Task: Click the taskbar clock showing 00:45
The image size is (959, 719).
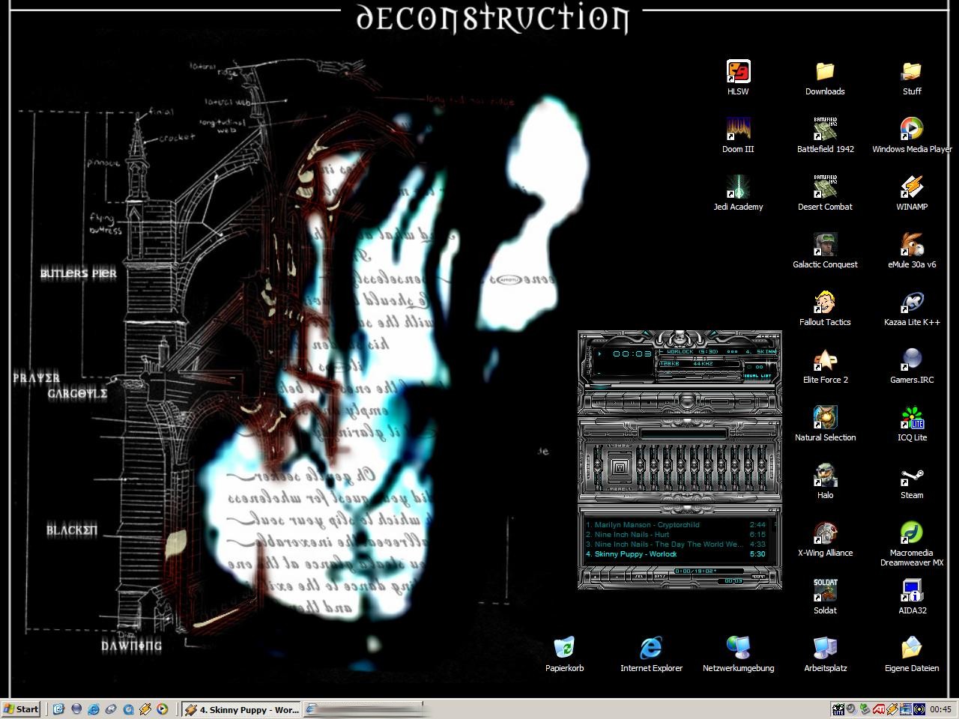Action: point(941,709)
